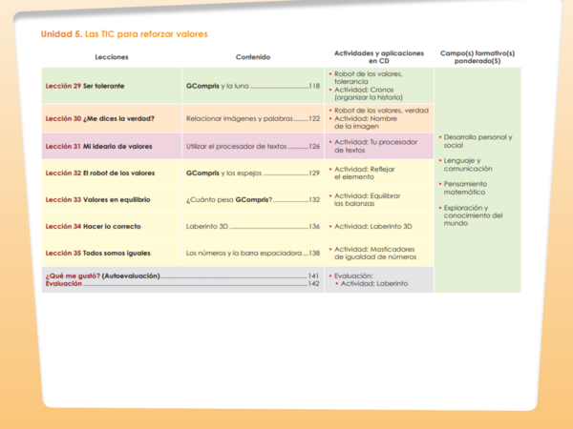
Task: Select the "Contenido" column header
Action: pyautogui.click(x=253, y=57)
